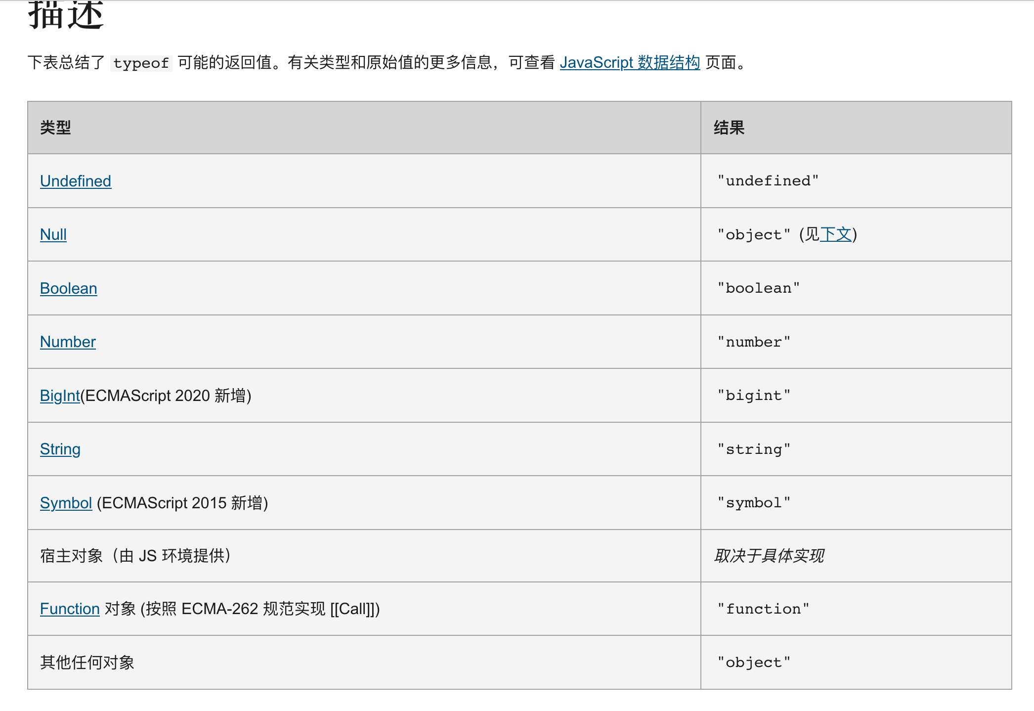The image size is (1034, 711).
Task: Click the BigInt link
Action: coord(60,396)
